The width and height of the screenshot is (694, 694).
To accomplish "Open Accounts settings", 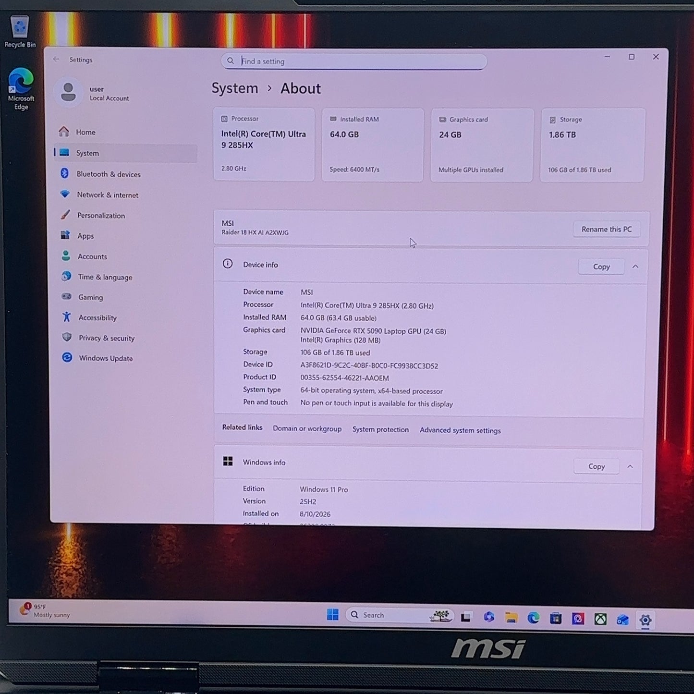I will pyautogui.click(x=127, y=256).
